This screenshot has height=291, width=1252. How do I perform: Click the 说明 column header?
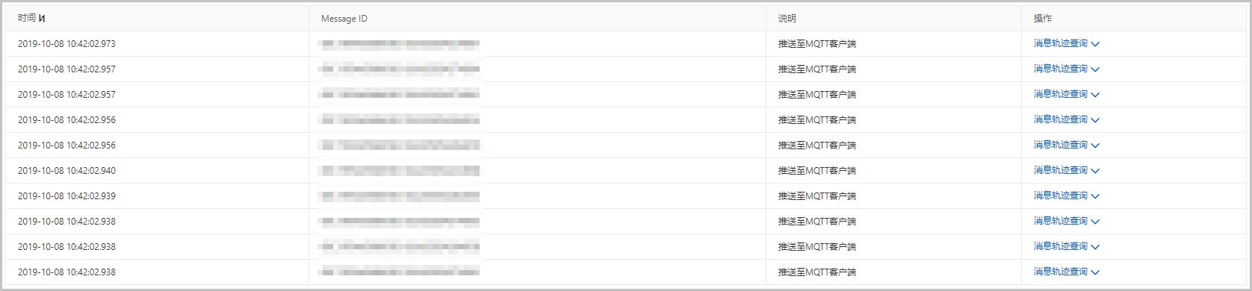click(787, 19)
